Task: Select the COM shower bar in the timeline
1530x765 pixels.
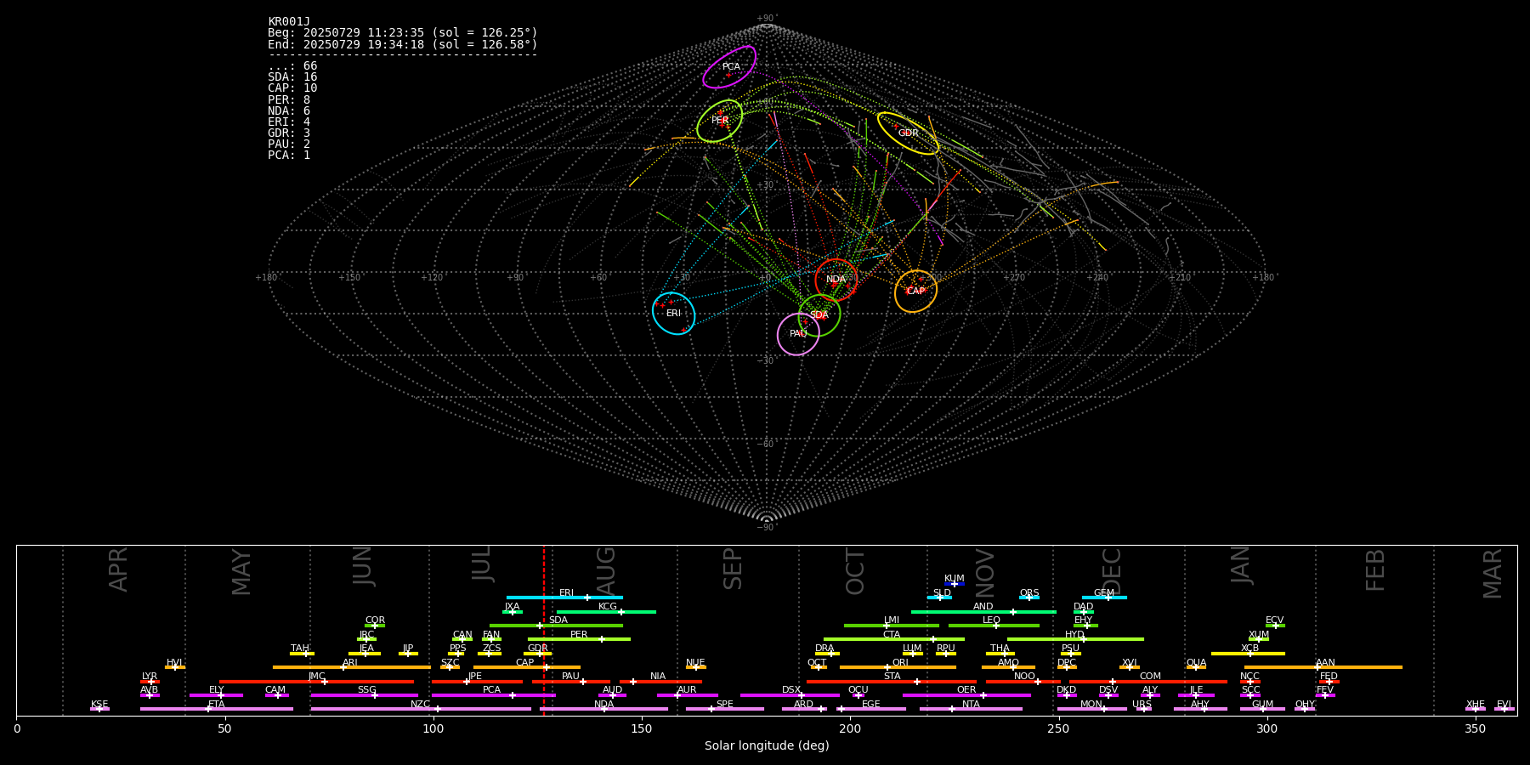Action: pos(1148,682)
